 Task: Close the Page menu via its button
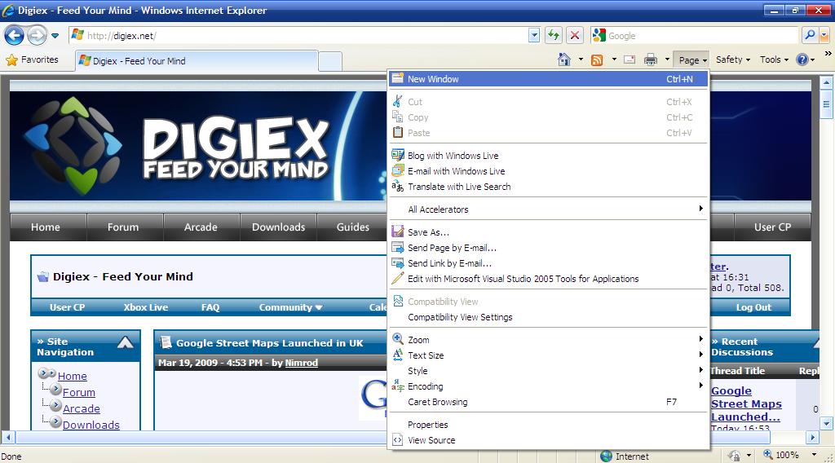pyautogui.click(x=691, y=60)
